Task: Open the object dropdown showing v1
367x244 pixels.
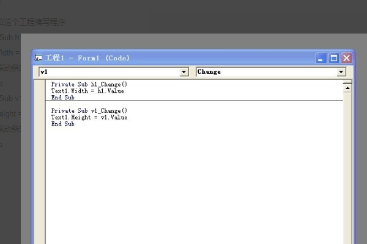Action: [184, 72]
